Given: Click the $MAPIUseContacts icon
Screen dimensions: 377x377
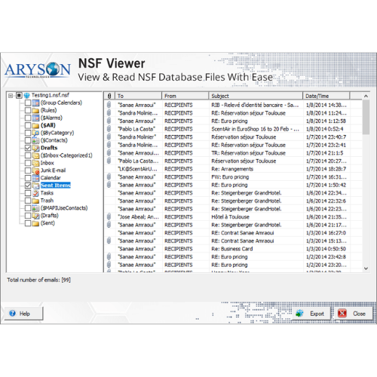Looking at the screenshot, I should [x=35, y=208].
